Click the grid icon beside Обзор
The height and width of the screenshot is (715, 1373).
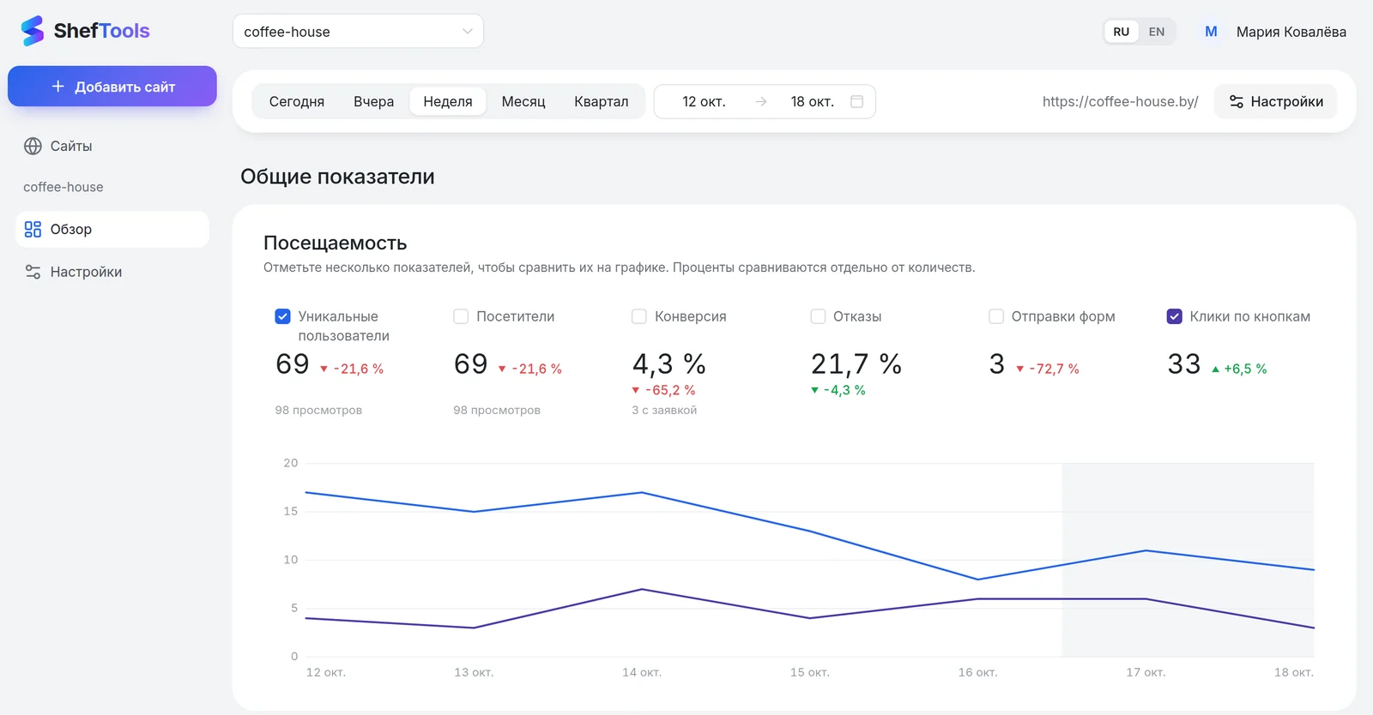(33, 229)
